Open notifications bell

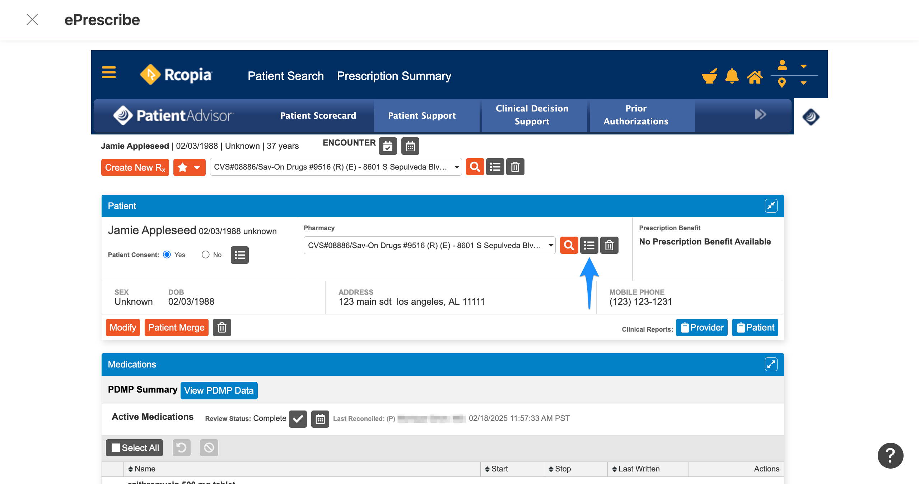point(732,76)
